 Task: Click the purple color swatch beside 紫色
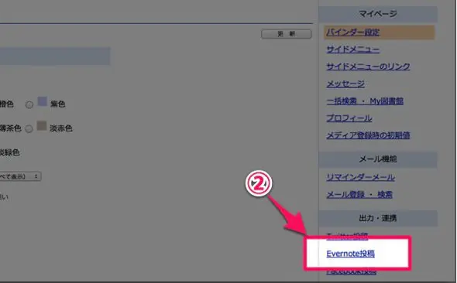[43, 101]
